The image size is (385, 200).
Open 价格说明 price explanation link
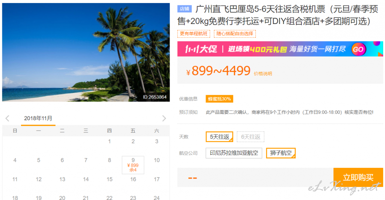click(x=263, y=73)
